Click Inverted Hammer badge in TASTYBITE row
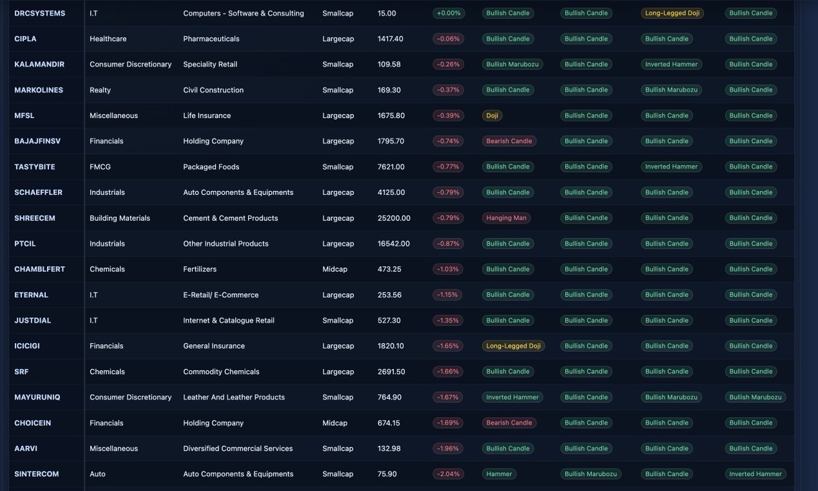 pos(671,166)
